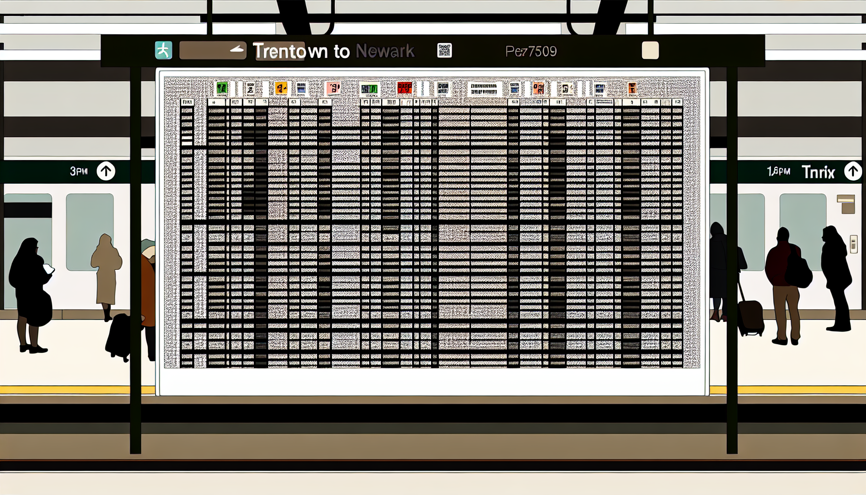The height and width of the screenshot is (495, 866).
Task: Click the white arrow in the brown box
Action: tap(237, 49)
